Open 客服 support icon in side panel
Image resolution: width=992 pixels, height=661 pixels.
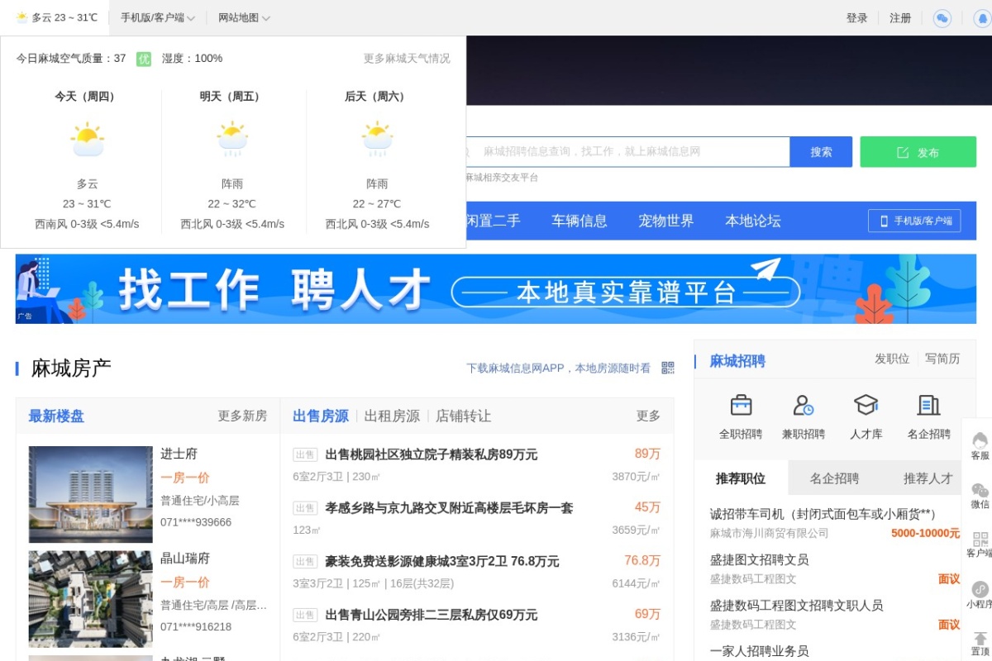(x=980, y=440)
